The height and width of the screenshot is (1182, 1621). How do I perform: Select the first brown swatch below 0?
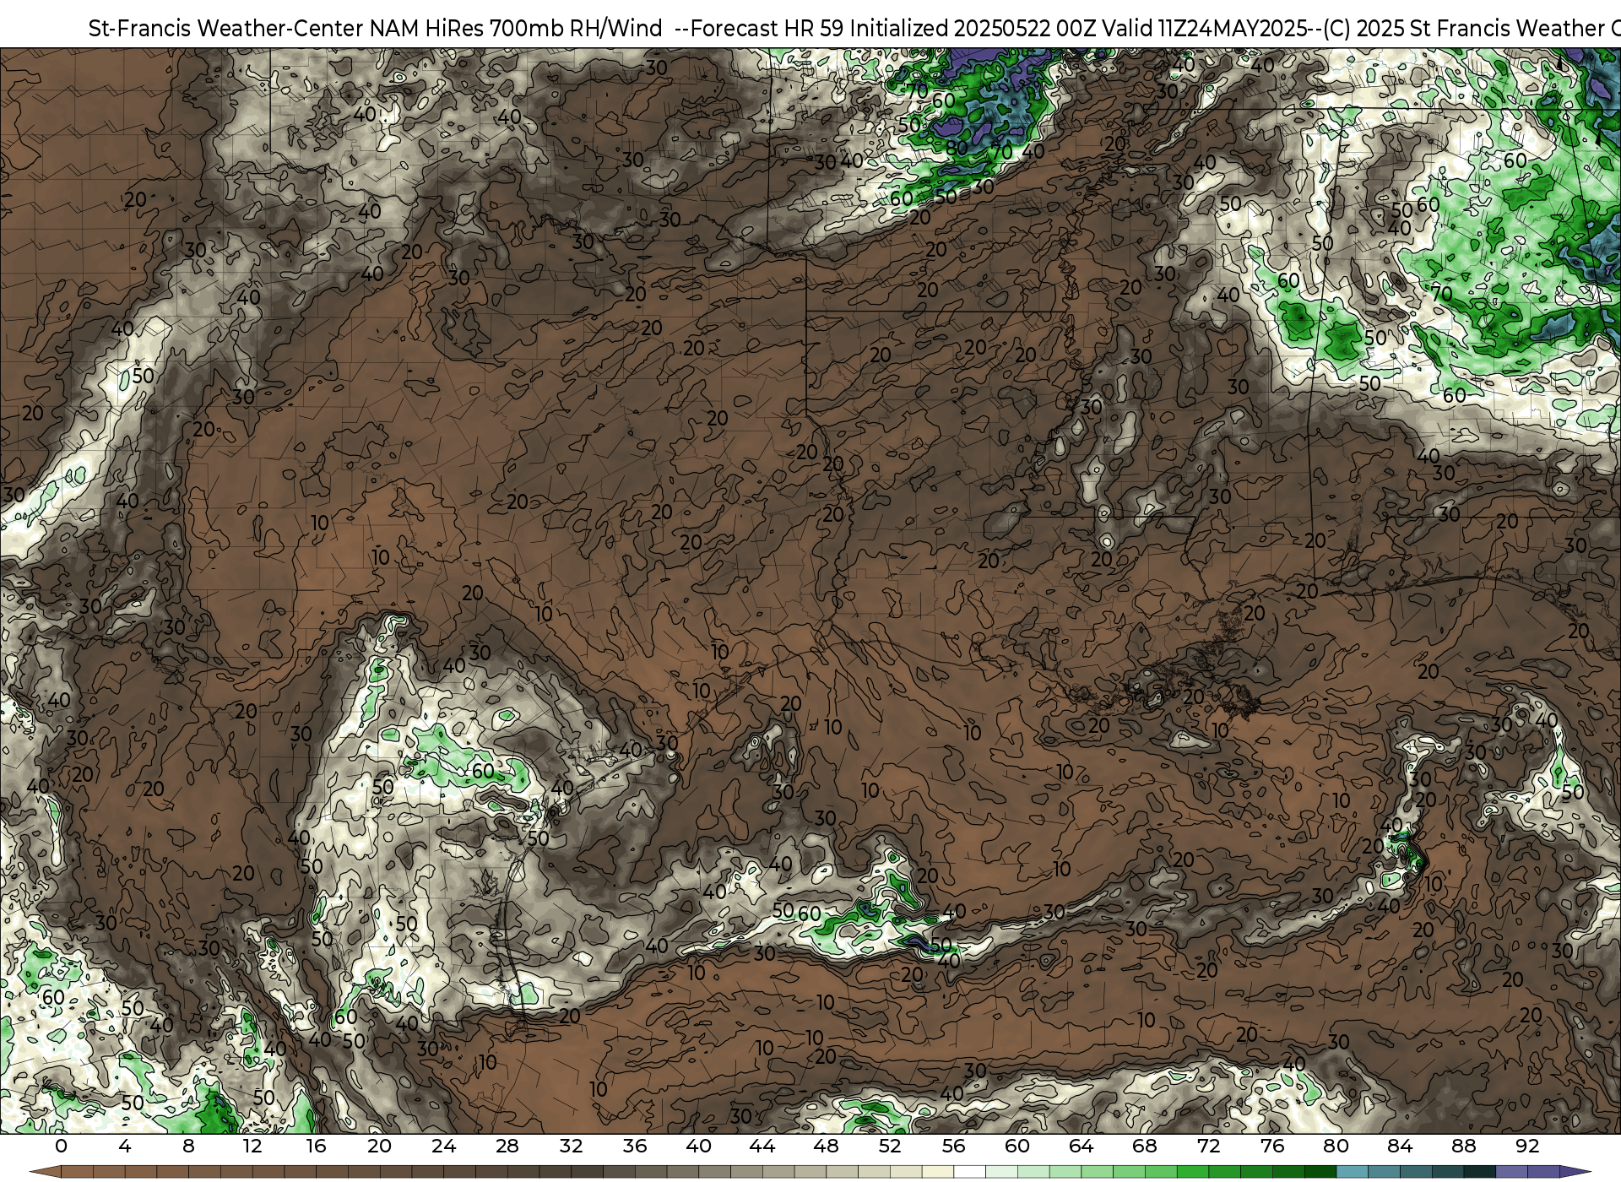click(77, 1172)
